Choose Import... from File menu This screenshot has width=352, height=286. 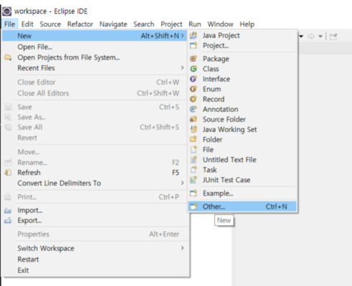pos(94,210)
